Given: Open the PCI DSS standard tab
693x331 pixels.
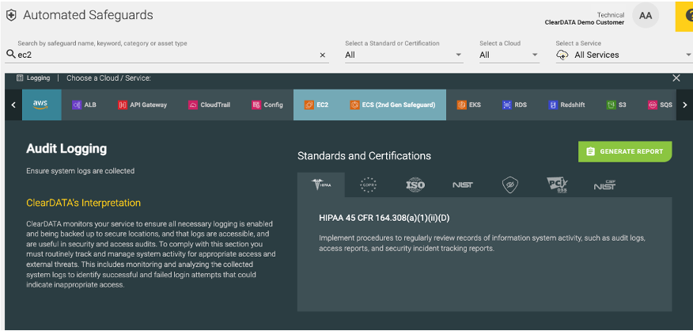Looking at the screenshot, I should pos(557,185).
